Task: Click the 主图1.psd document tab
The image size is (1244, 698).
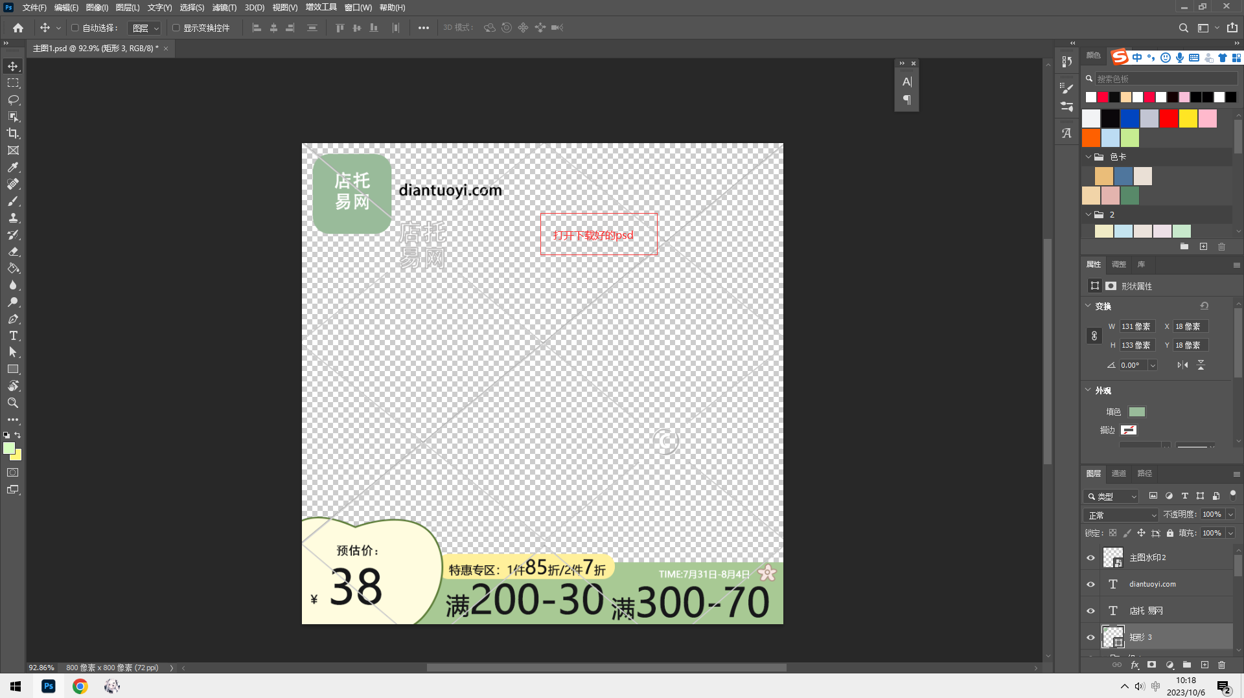Action: (95, 49)
